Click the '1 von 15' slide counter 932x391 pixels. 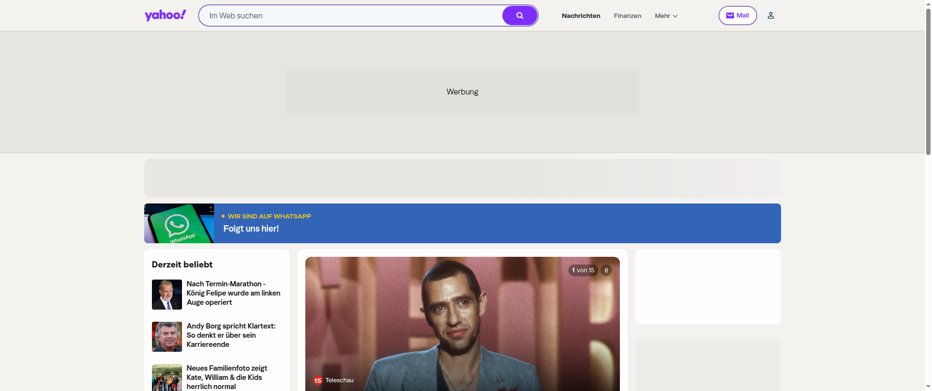pos(583,270)
